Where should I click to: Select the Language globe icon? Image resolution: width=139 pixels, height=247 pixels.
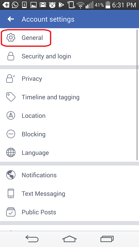(x=11, y=153)
